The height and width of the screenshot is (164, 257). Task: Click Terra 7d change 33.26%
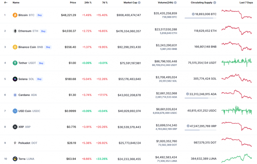[102, 159]
